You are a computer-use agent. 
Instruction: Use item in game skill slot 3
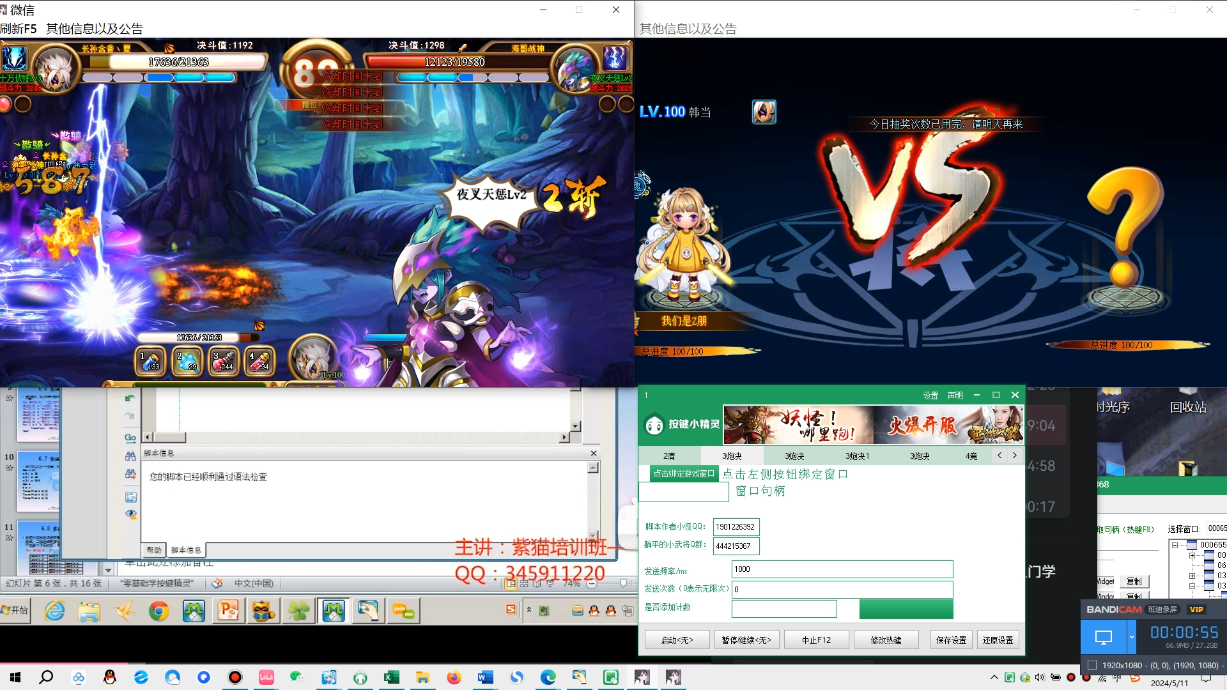coord(224,360)
